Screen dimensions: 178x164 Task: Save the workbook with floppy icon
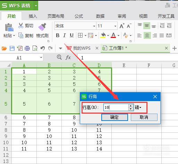point(12,48)
